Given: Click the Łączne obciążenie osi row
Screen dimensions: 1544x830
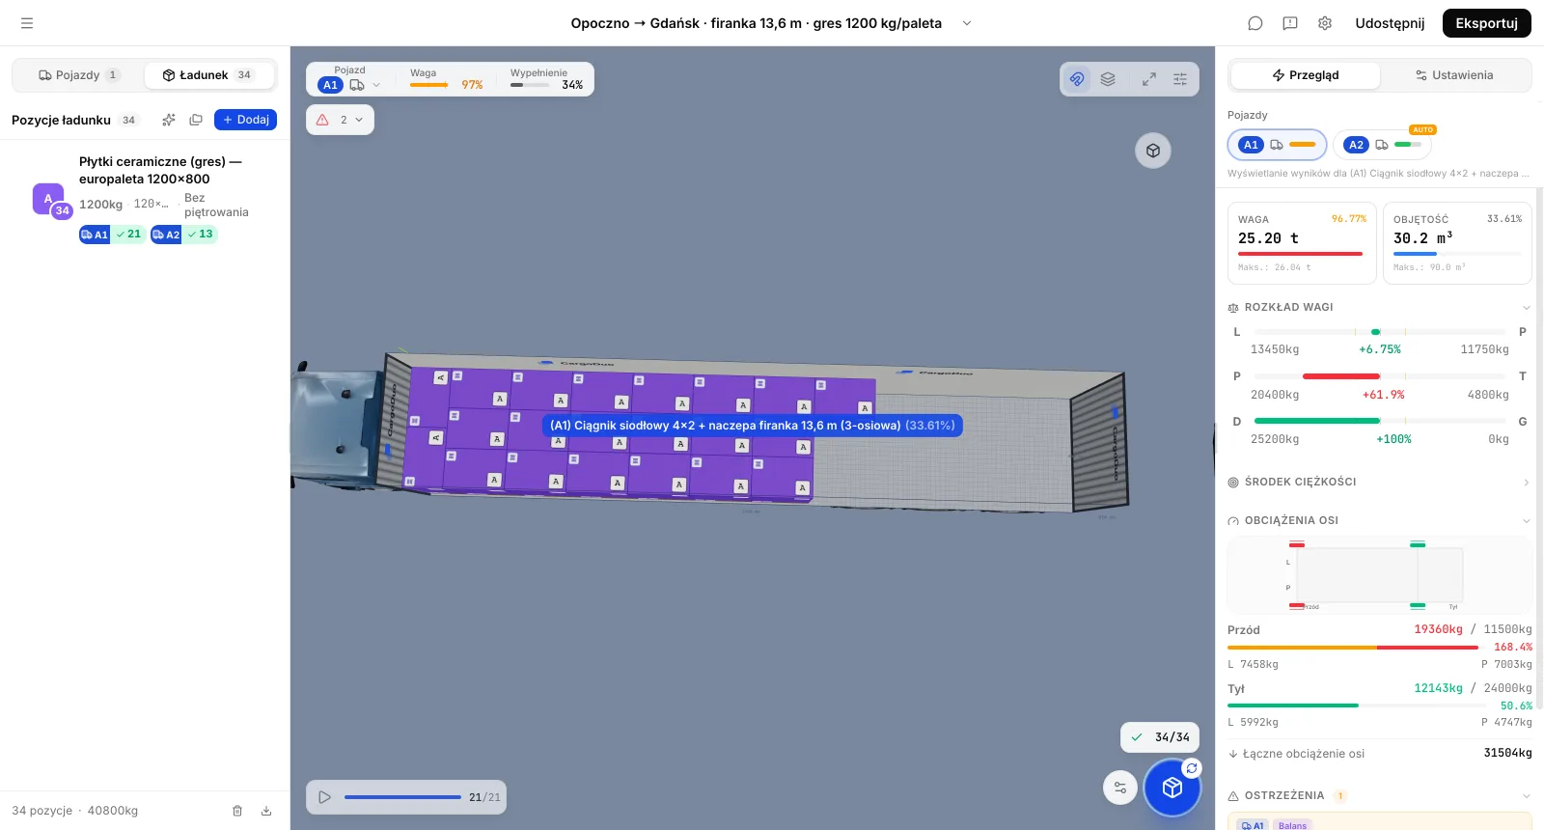Looking at the screenshot, I should pyautogui.click(x=1379, y=754).
